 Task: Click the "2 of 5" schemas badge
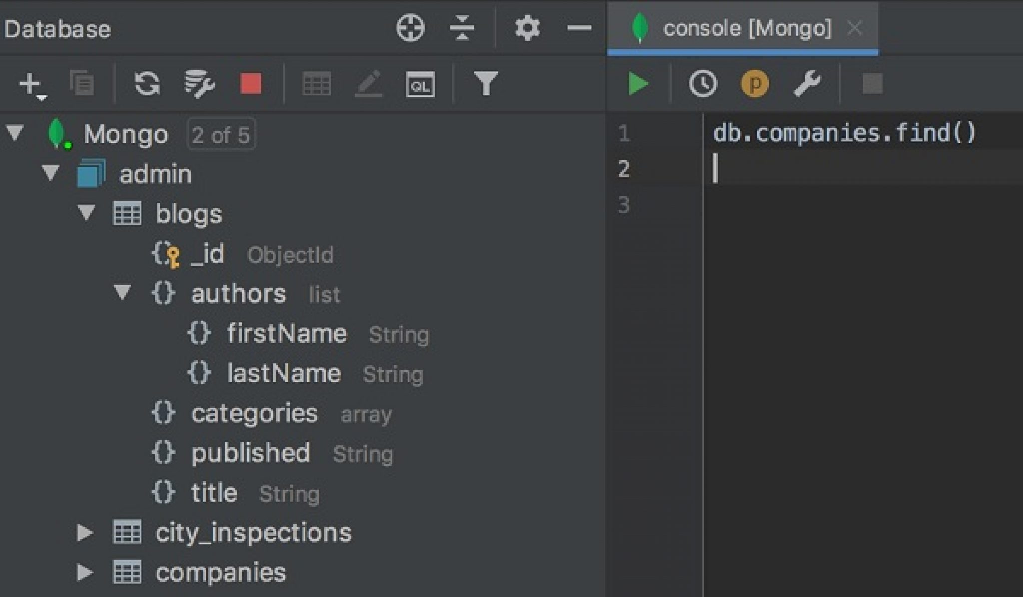pyautogui.click(x=221, y=135)
